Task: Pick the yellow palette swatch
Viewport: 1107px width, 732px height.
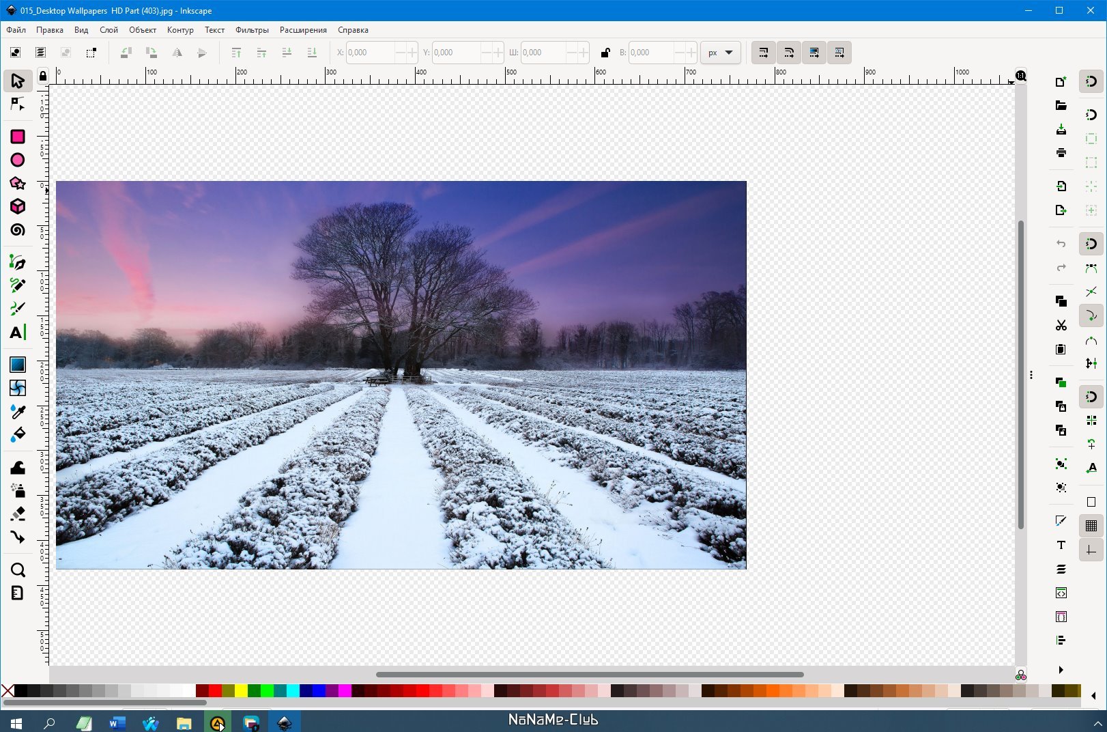Action: [241, 690]
